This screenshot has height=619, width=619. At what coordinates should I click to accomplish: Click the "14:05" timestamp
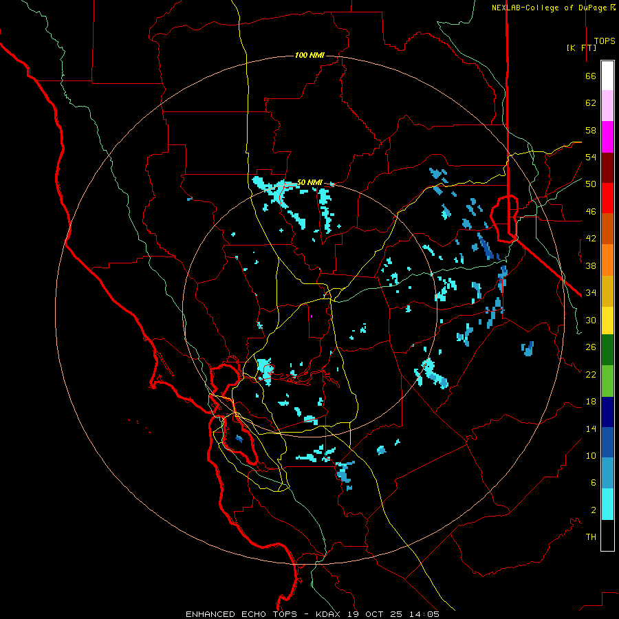[x=424, y=614]
